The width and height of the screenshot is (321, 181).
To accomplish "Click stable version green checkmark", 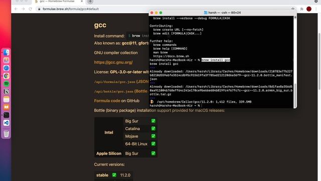I will [x=114, y=175].
